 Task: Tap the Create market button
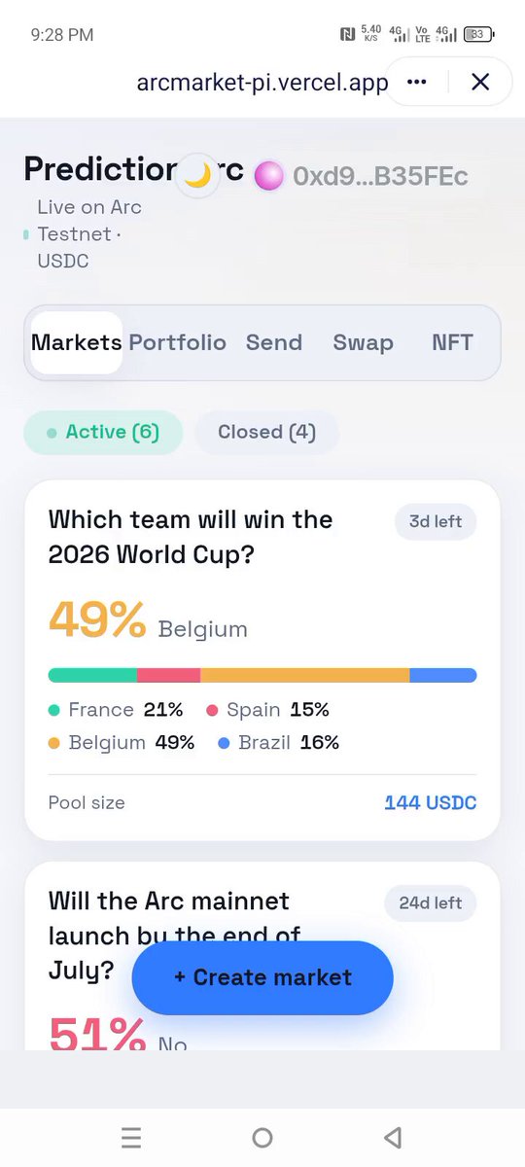click(262, 977)
